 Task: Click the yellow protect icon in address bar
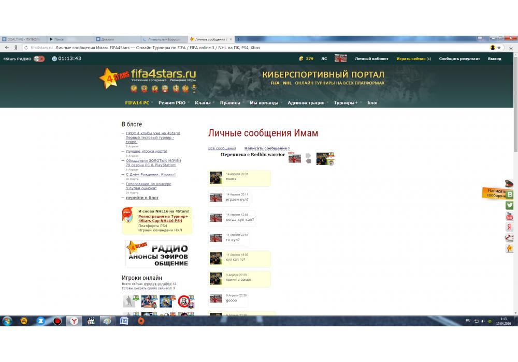pyautogui.click(x=493, y=48)
